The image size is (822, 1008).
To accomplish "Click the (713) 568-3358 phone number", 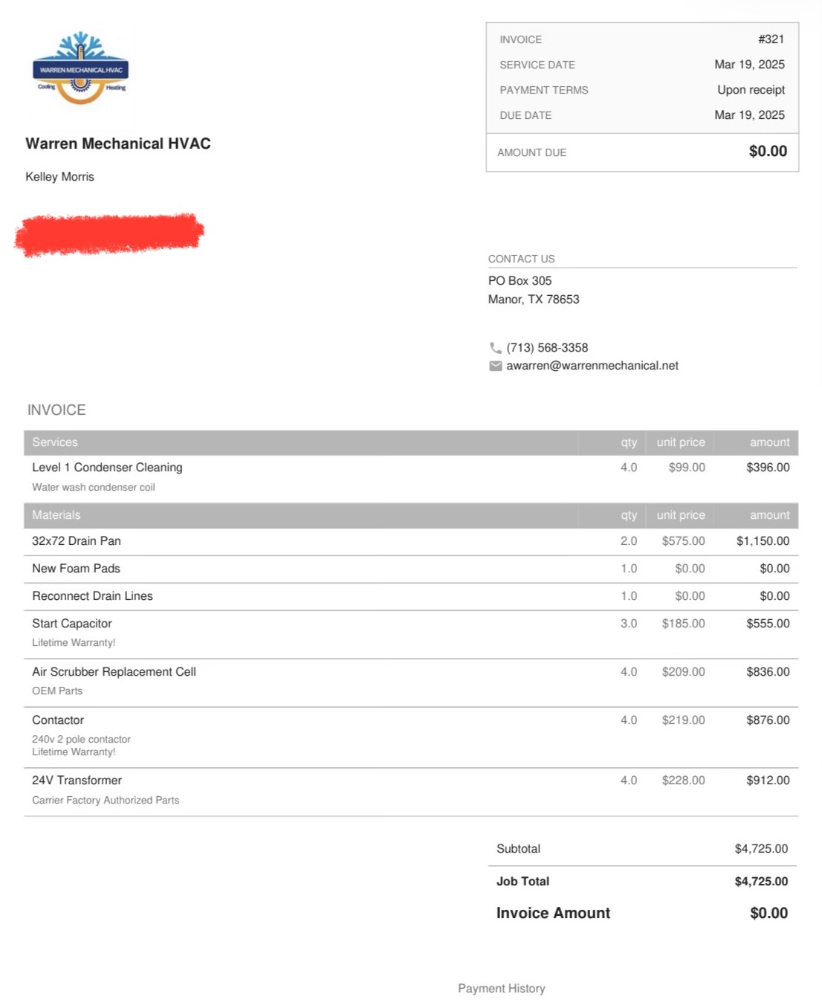I will 547,348.
